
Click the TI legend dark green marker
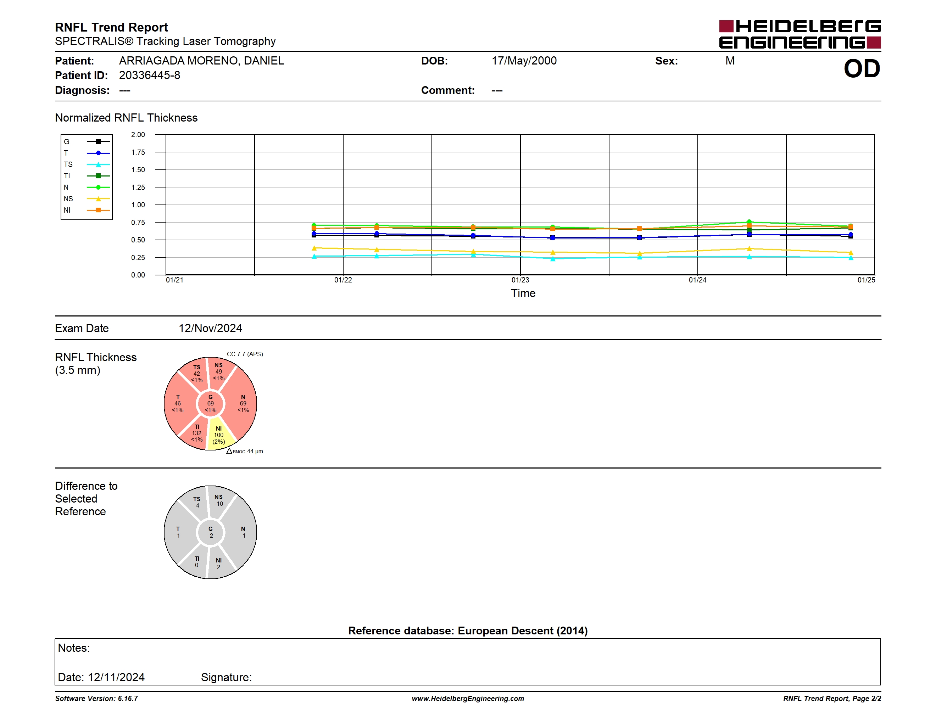(x=98, y=175)
